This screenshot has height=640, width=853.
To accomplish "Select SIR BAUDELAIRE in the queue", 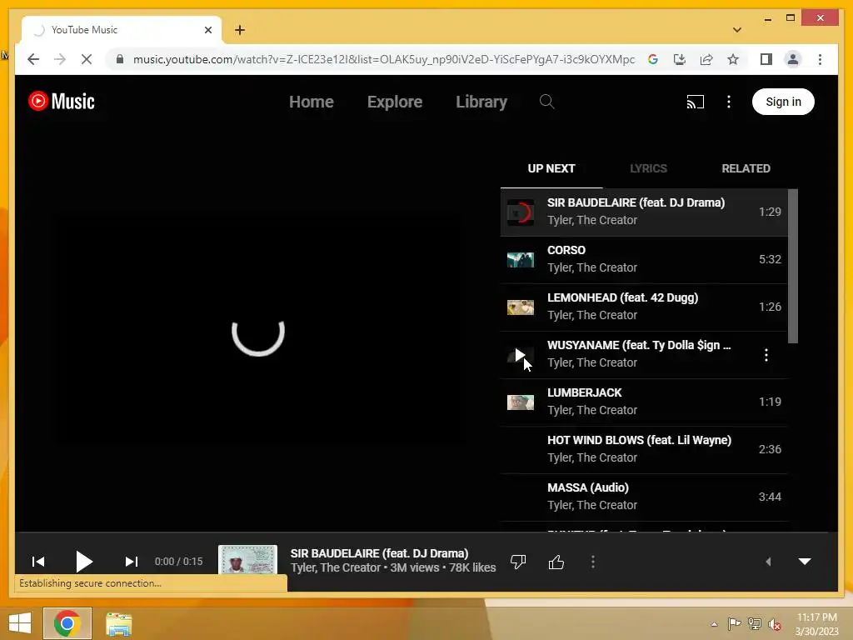I will [x=644, y=212].
